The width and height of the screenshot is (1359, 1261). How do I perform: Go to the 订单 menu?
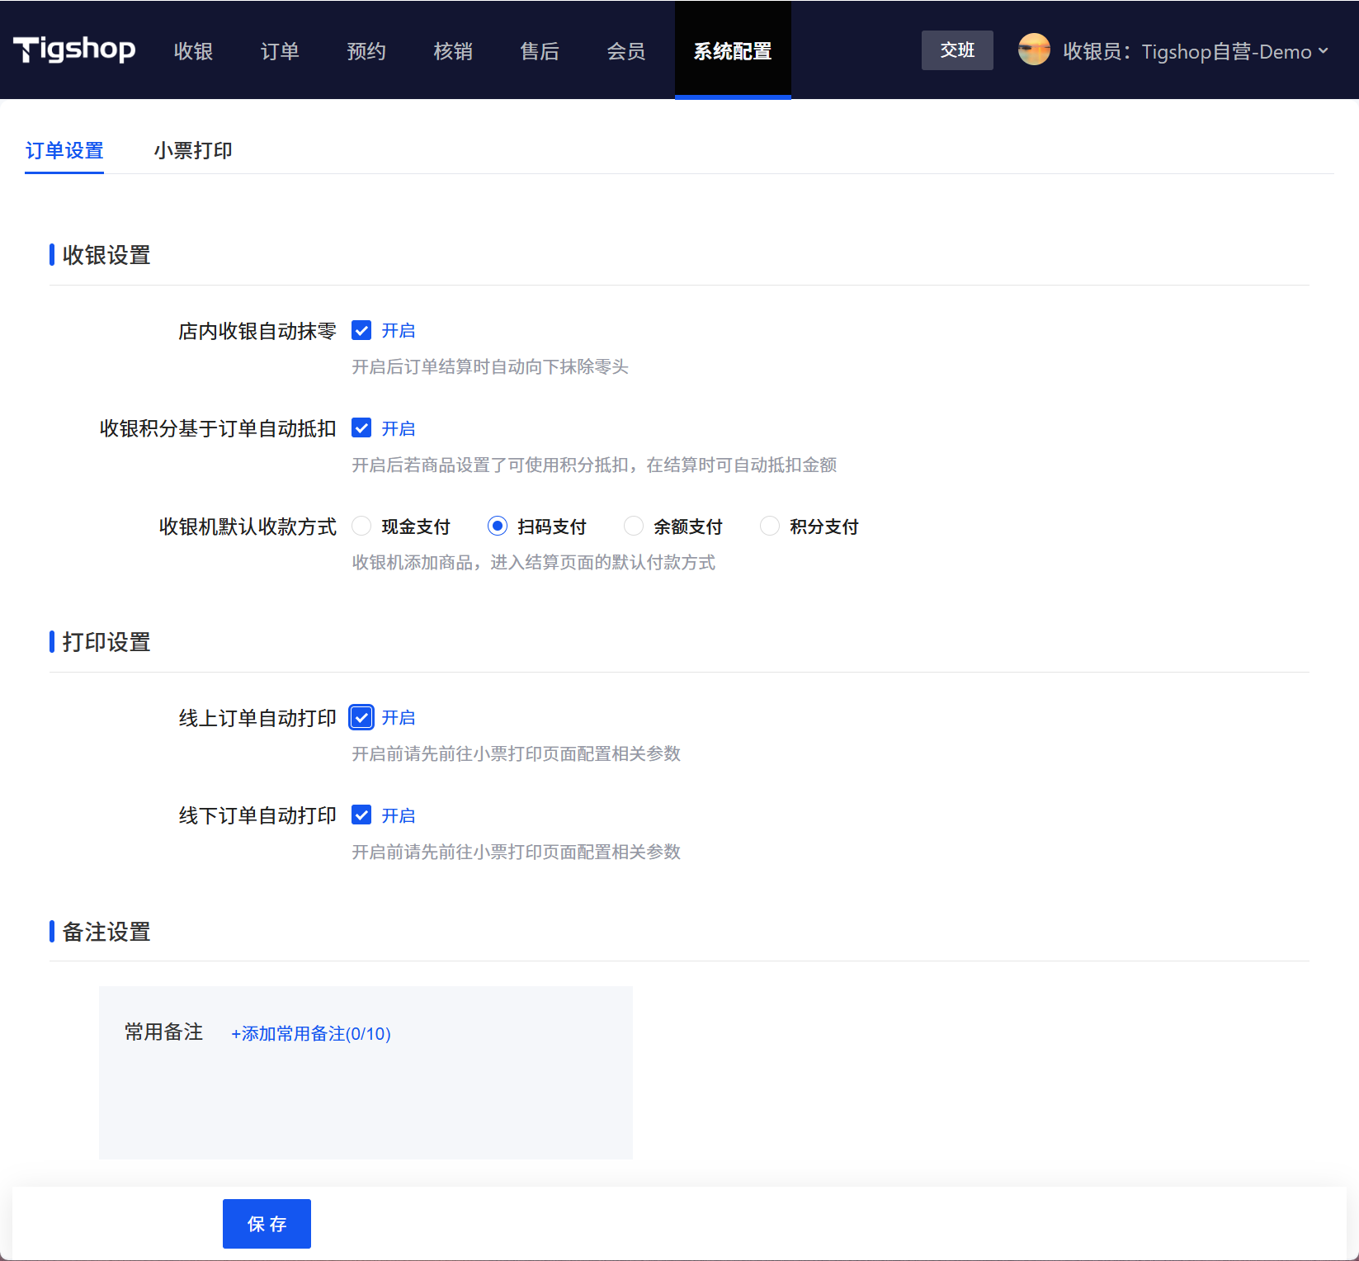tap(280, 51)
